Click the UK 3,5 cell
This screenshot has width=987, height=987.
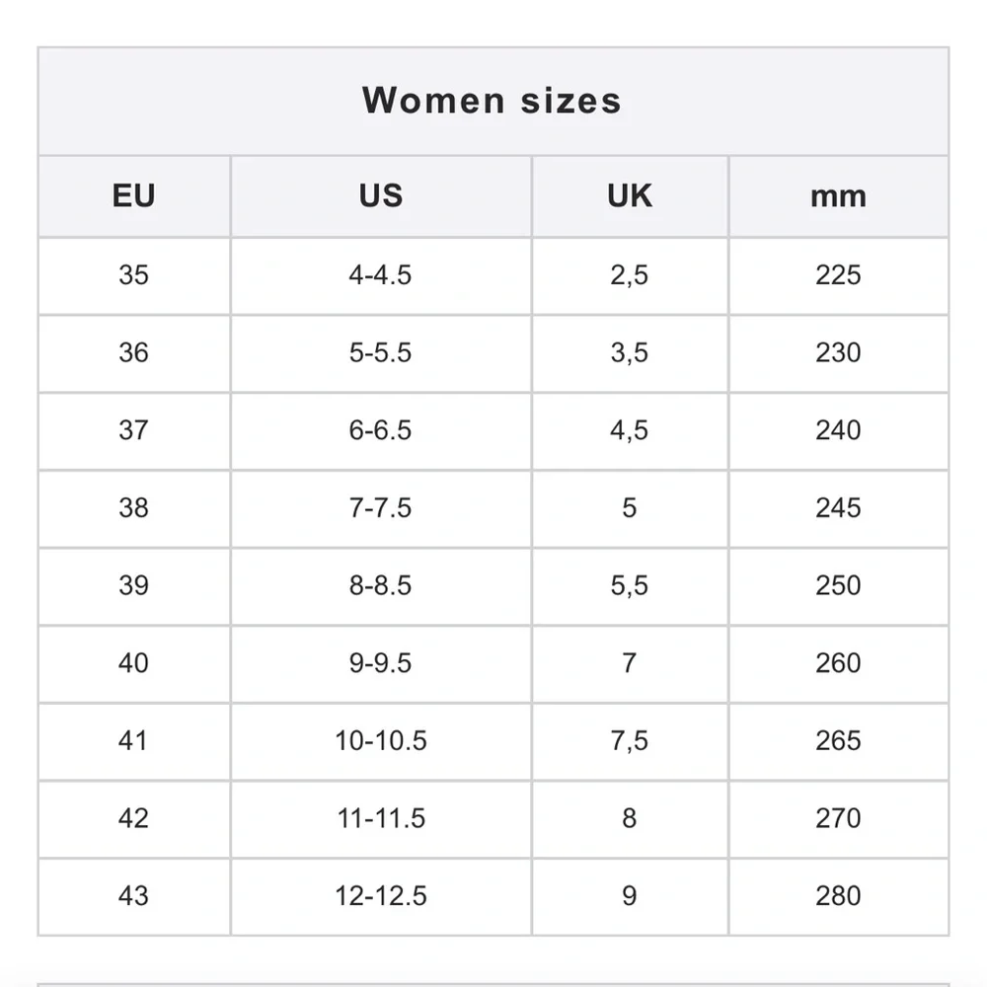pyautogui.click(x=629, y=352)
